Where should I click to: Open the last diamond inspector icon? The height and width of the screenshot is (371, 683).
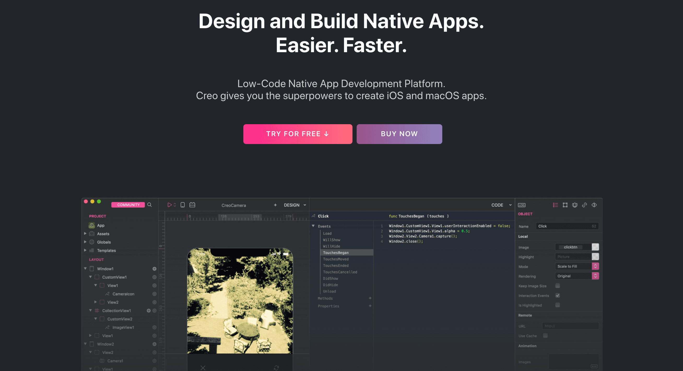coord(594,205)
